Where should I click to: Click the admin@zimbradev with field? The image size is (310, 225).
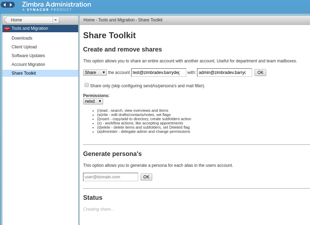pos(224,73)
